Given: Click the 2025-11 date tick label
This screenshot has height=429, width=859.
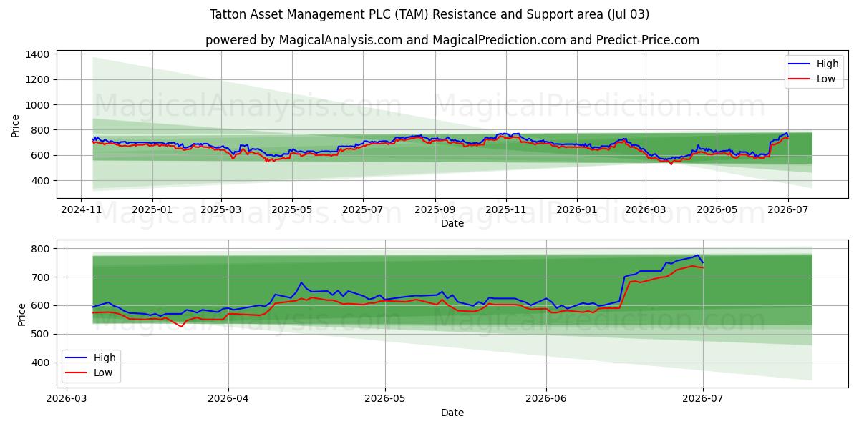Looking at the screenshot, I should [x=506, y=210].
